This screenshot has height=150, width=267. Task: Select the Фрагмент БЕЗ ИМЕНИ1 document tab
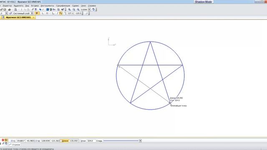(x=18, y=17)
